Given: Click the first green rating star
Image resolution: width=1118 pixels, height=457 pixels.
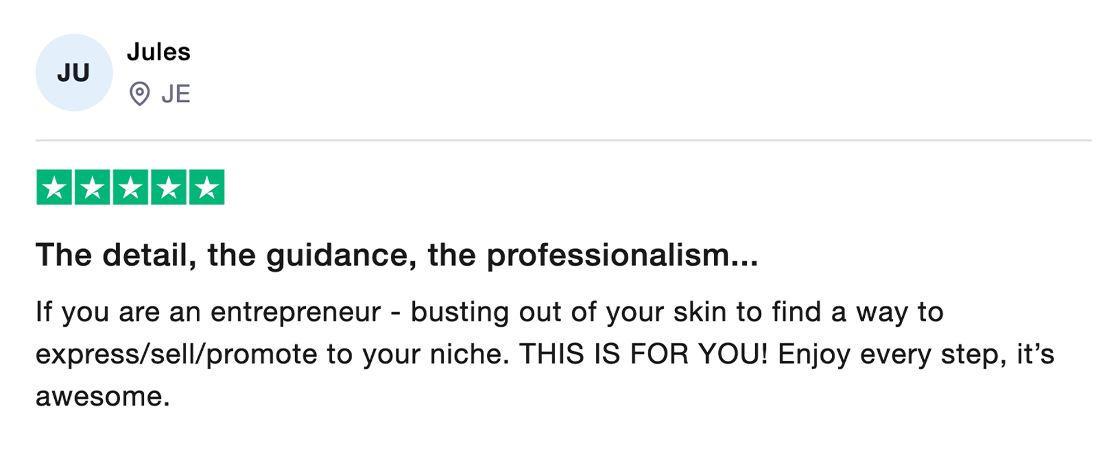Looking at the screenshot, I should (x=54, y=187).
